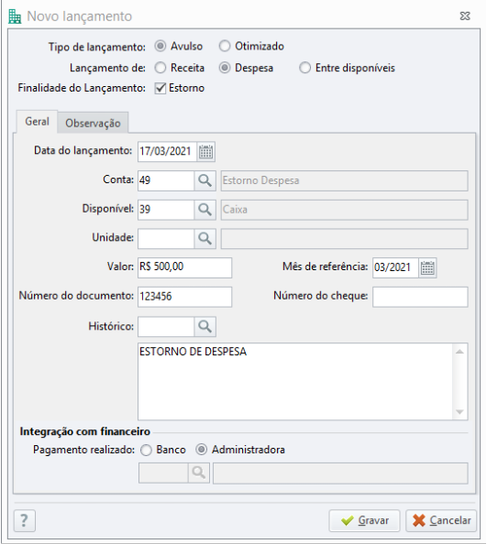The width and height of the screenshot is (487, 544).
Task: Search Conta with magnifier icon
Action: (205, 180)
